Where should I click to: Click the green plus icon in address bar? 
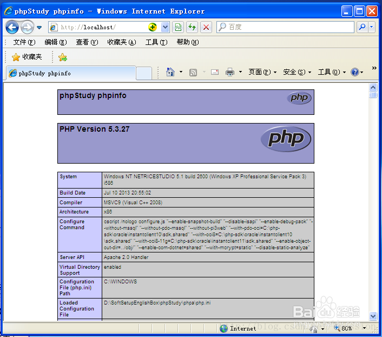click(153, 27)
